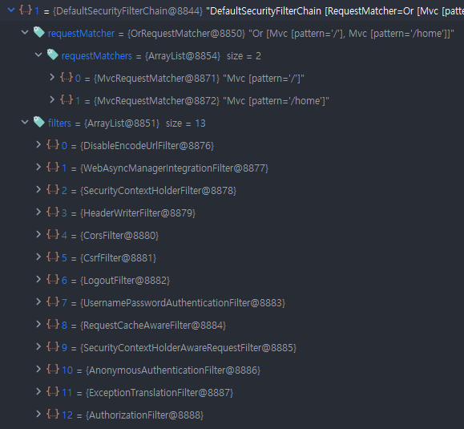
Task: Select {DisableEncodeUrlFilter@8876} value
Action: tap(147, 146)
